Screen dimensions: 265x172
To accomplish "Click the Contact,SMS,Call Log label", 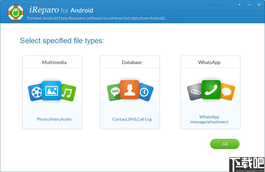I will tap(132, 119).
